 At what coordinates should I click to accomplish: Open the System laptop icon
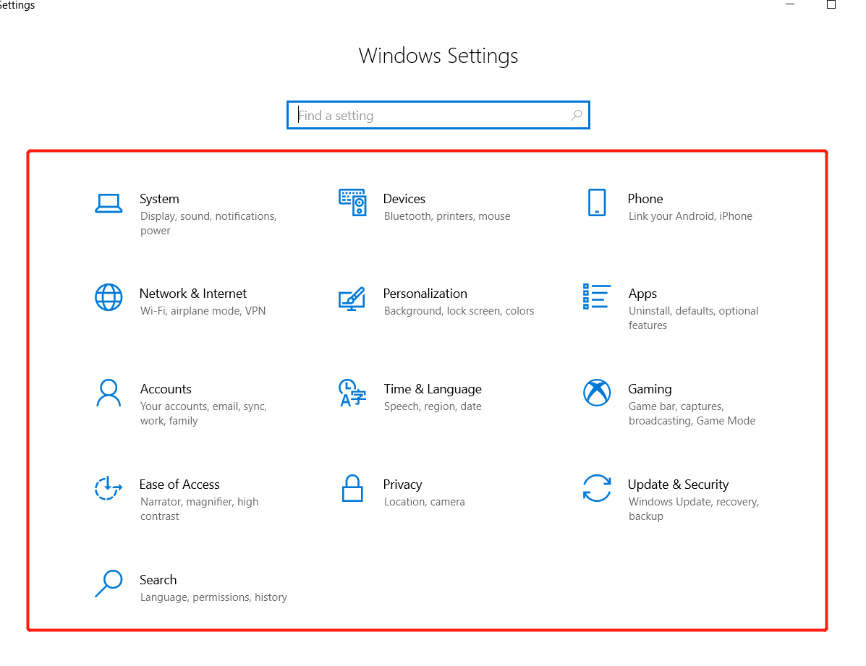pos(109,203)
